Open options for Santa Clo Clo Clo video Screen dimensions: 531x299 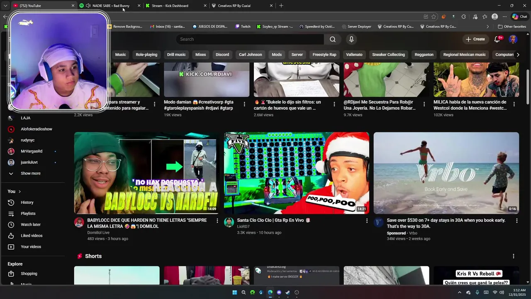tap(367, 221)
